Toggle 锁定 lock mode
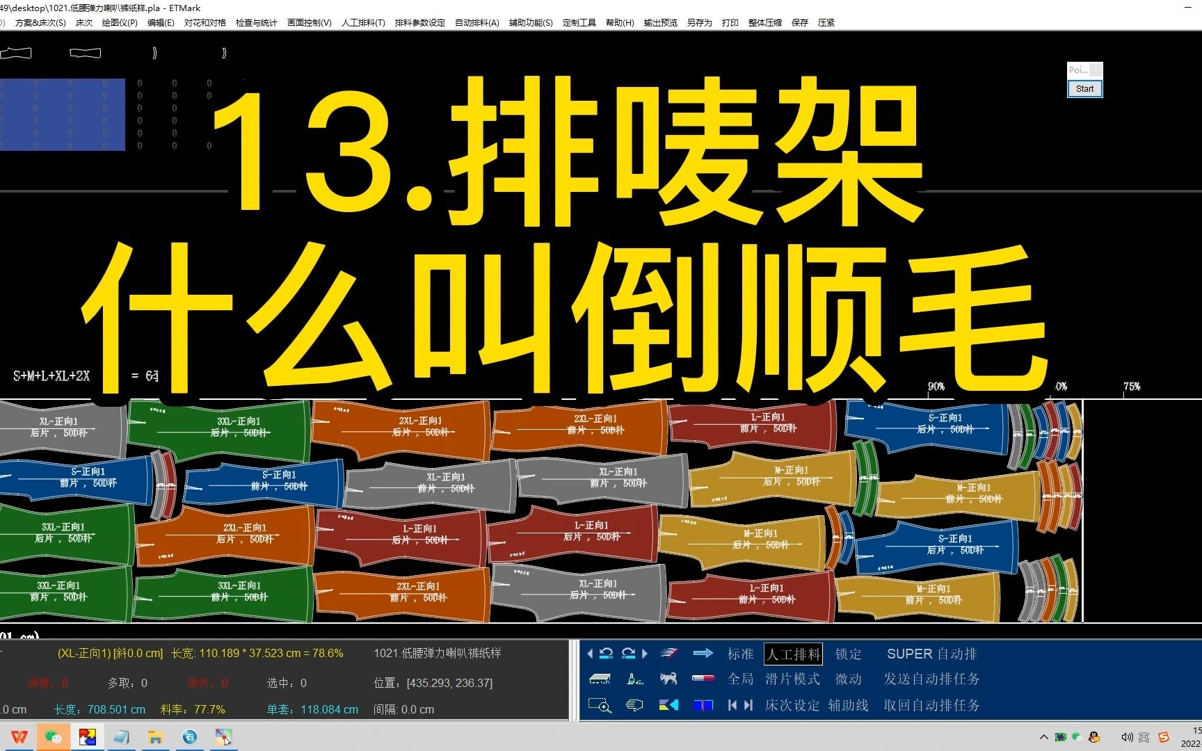This screenshot has height=751, width=1202. [849, 654]
